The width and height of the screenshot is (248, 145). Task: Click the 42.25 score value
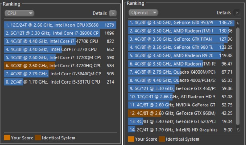coord(227,113)
